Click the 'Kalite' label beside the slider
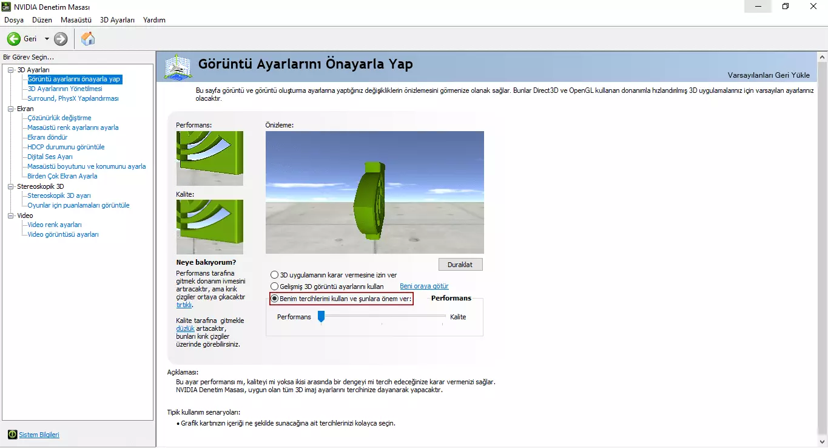Image resolution: width=828 pixels, height=448 pixels. tap(458, 317)
